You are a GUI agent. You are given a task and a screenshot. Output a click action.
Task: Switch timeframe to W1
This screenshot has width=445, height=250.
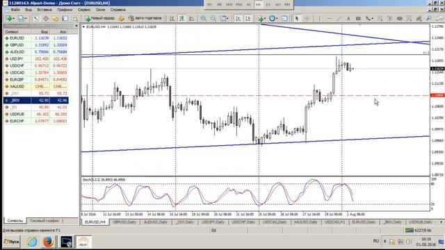click(x=278, y=5)
